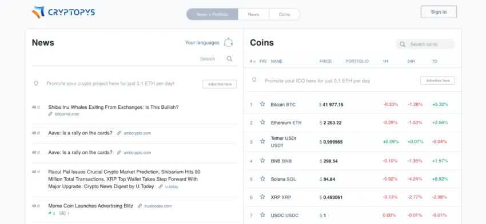The width and height of the screenshot is (486, 224).
Task: Star the USDC coin
Action: (x=262, y=215)
